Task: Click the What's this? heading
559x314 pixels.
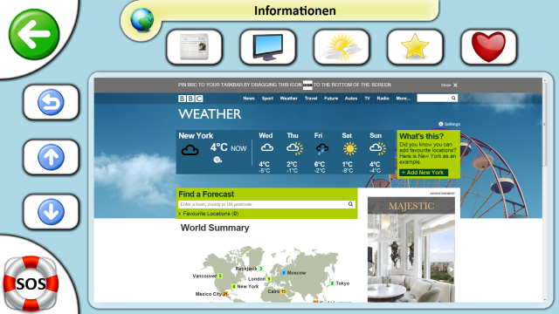Action: [421, 136]
